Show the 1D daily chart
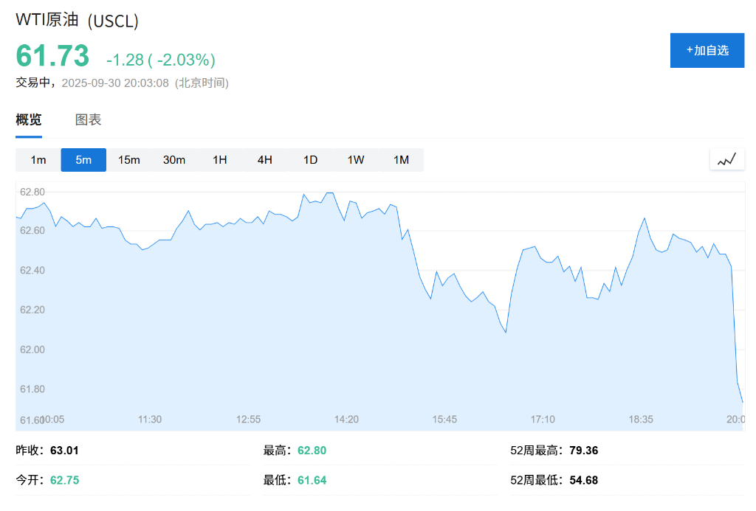Viewport: 756px width, 511px height. 310,160
